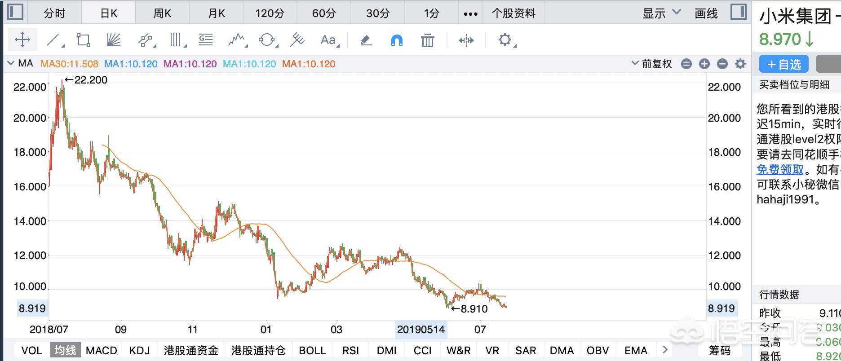
Task: Switch to 30分 period tab
Action: pyautogui.click(x=378, y=13)
